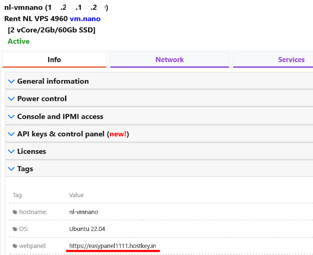
Task: Click the Ubuntu 22.04 OS value
Action: (x=87, y=229)
